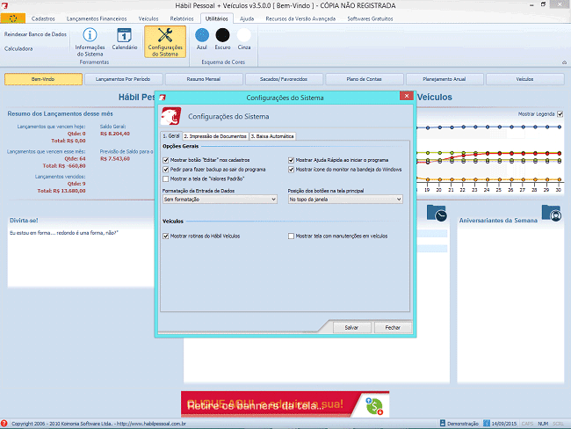571x429 pixels.
Task: Select the Azul color scheme
Action: click(x=202, y=39)
